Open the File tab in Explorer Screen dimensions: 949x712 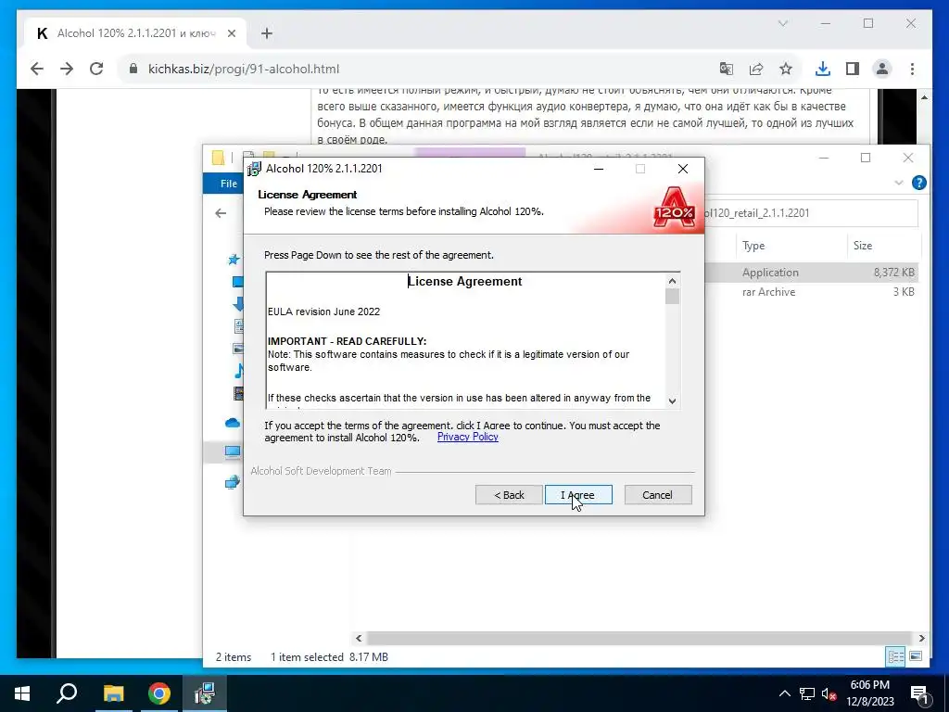228,184
